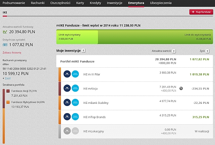215x145 pixels.
Task: Click the recurring order icon in IKE mAkcja row
Action: coord(181,88)
